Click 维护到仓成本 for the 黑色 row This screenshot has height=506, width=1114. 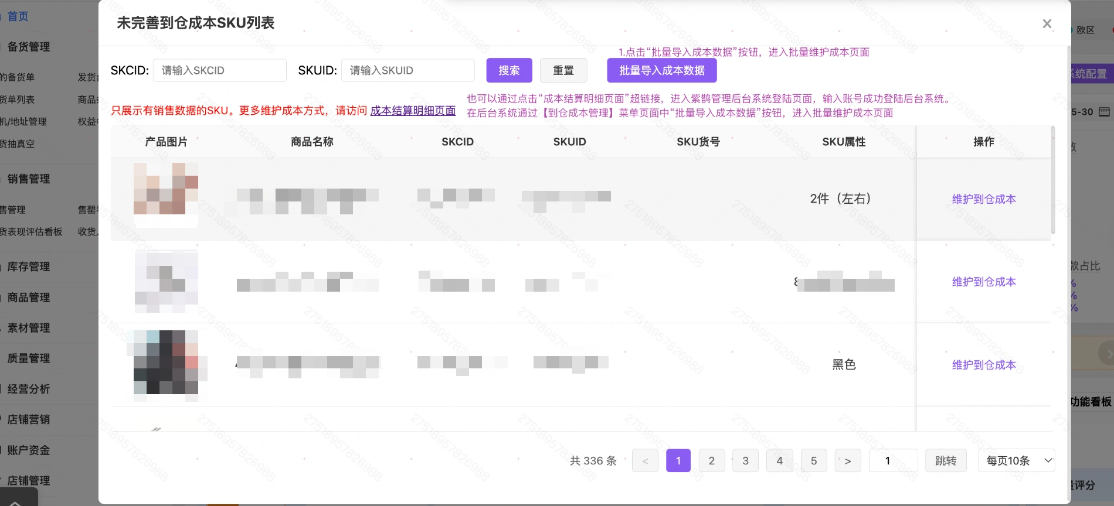[984, 365]
